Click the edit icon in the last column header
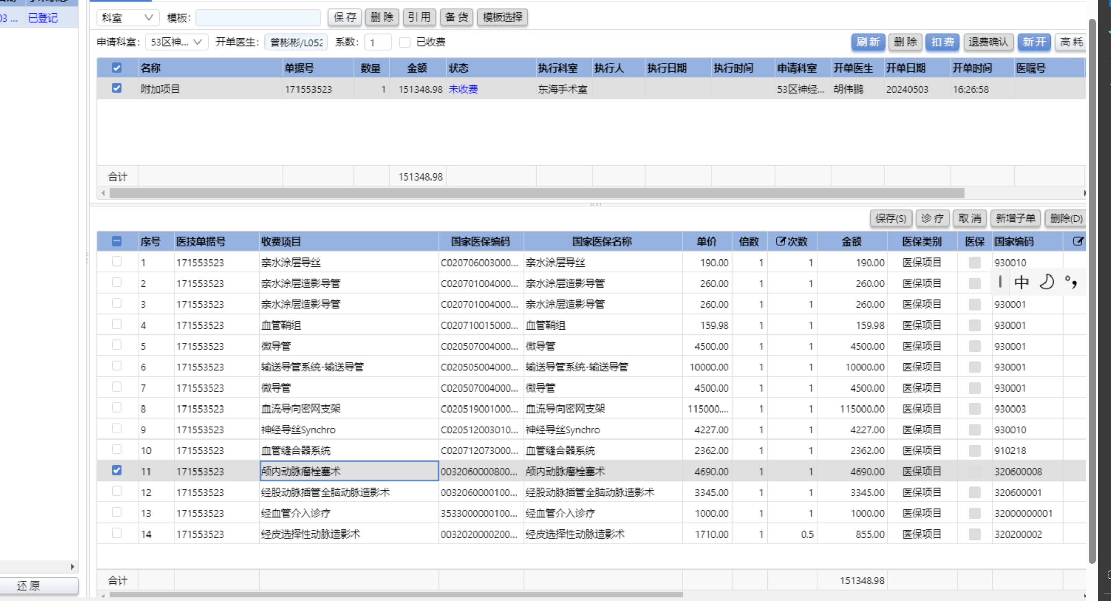 1077,241
